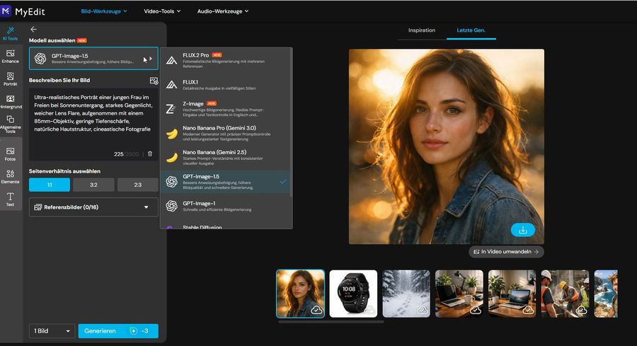
Task: Download the generated portrait image
Action: 523,230
